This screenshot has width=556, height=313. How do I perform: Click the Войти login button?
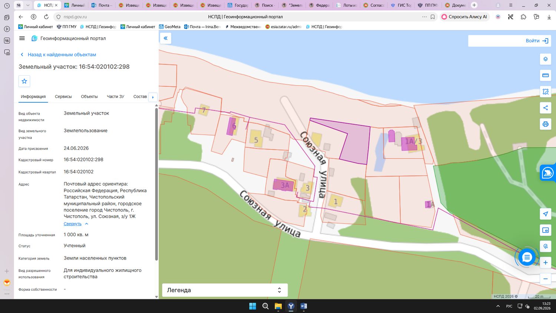click(x=537, y=41)
